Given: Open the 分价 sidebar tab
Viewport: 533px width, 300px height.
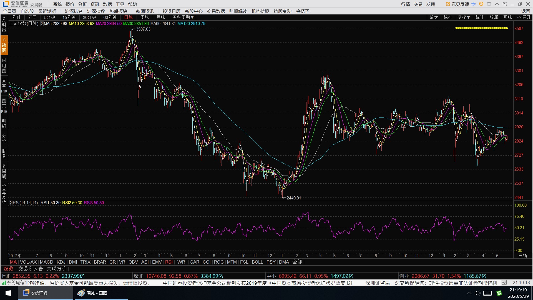Looking at the screenshot, I should click(x=4, y=138).
